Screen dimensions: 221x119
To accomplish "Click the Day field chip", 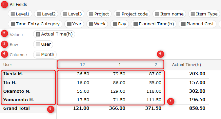I will (119, 24).
